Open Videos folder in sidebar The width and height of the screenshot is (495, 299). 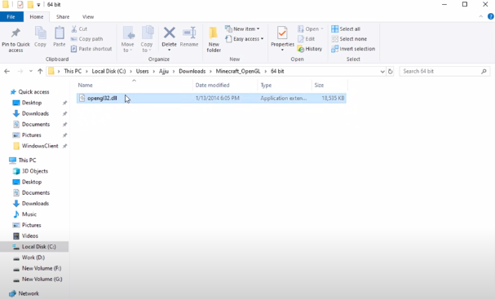point(30,236)
